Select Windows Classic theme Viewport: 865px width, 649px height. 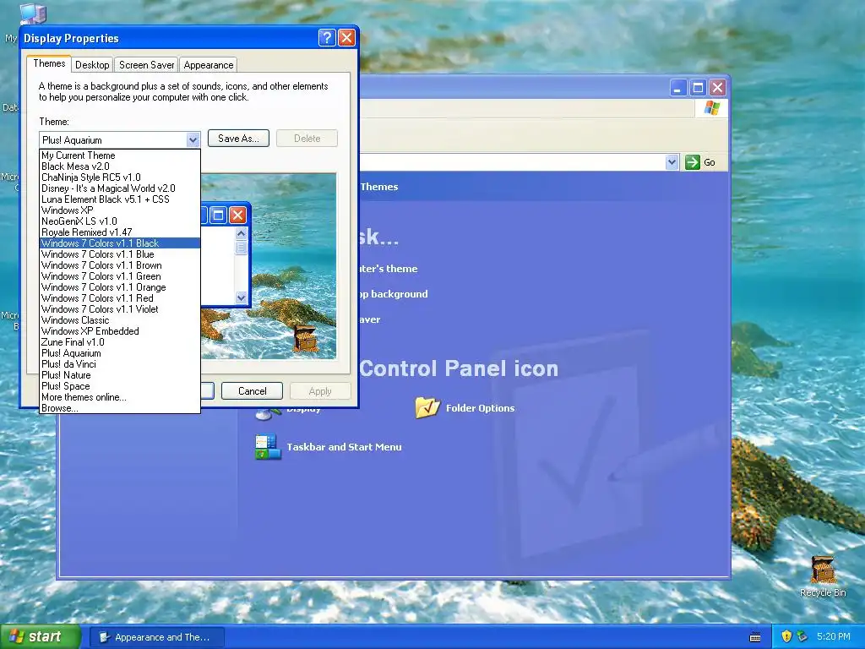point(120,320)
